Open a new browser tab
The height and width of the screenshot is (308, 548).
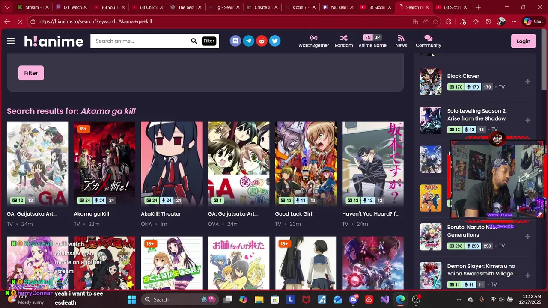pos(478,7)
